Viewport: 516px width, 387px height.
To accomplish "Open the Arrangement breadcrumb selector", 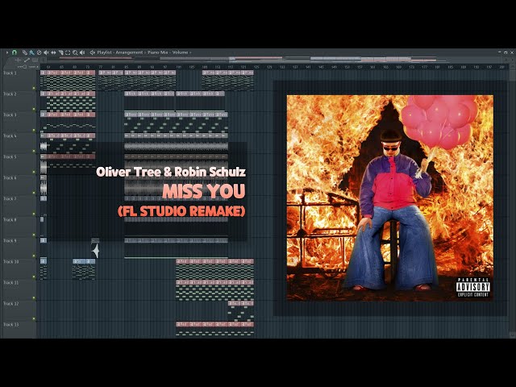I will (129, 52).
